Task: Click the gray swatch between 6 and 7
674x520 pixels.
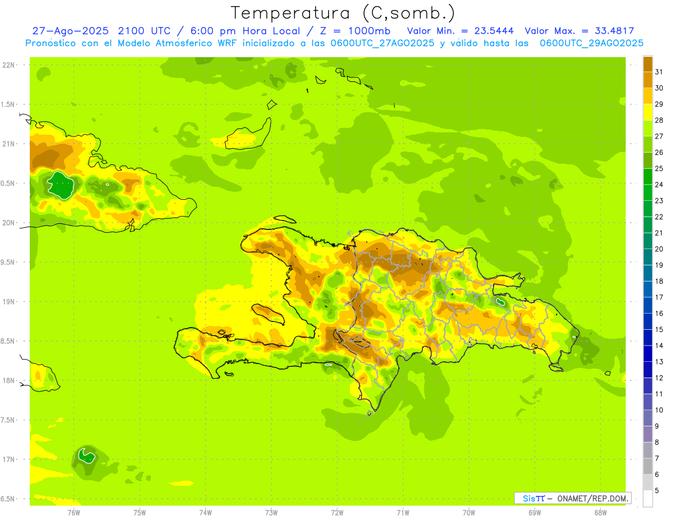Action: point(648,466)
